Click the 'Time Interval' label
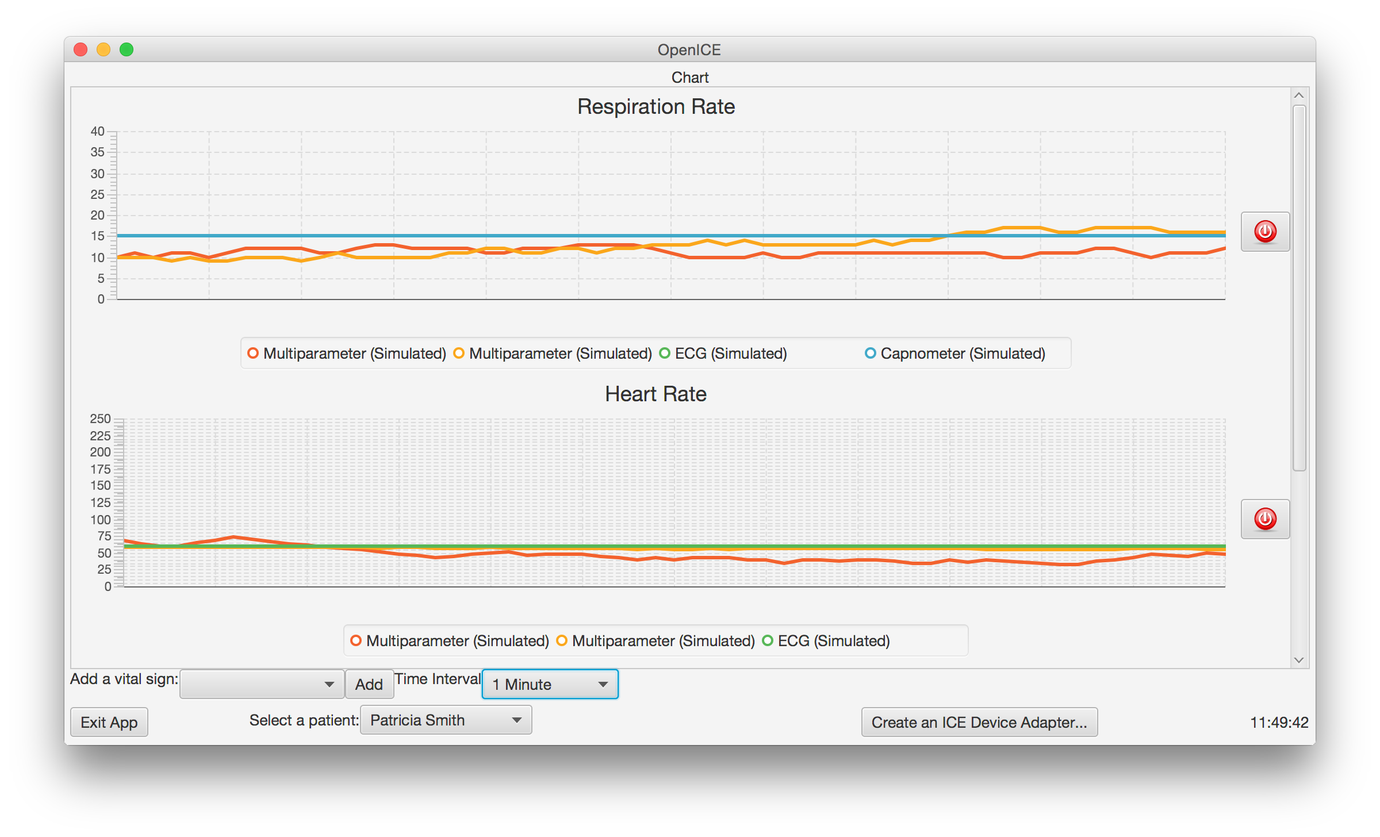This screenshot has height=837, width=1380. pos(438,679)
